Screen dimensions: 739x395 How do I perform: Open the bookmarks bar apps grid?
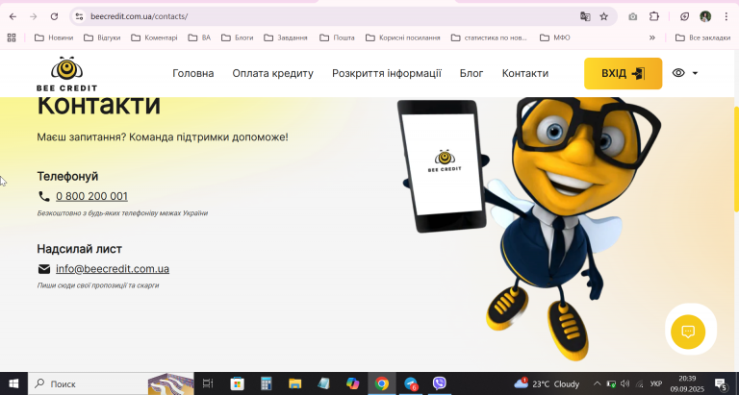(12, 37)
